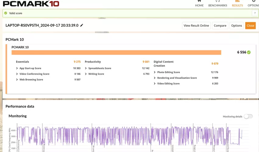
Task: Expand Rendering and Visualization Score row
Action: 155,78
